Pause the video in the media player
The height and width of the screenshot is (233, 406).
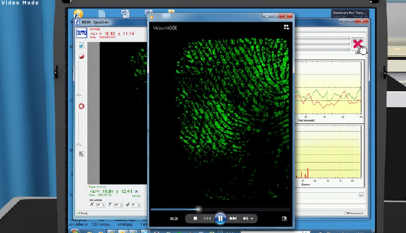pyautogui.click(x=220, y=218)
